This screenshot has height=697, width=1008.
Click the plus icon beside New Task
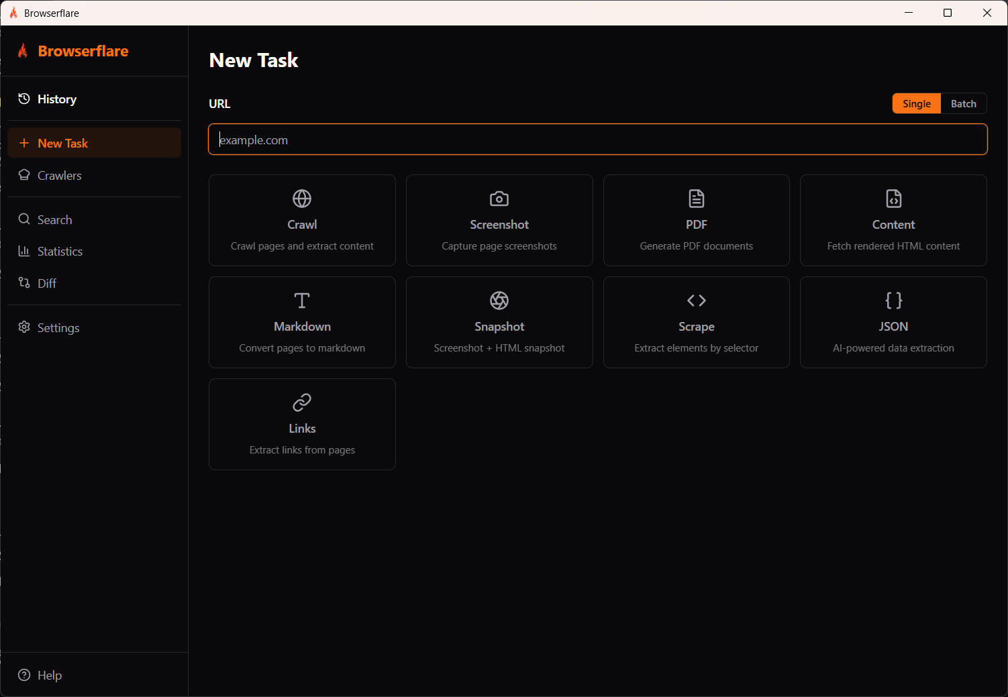[24, 143]
